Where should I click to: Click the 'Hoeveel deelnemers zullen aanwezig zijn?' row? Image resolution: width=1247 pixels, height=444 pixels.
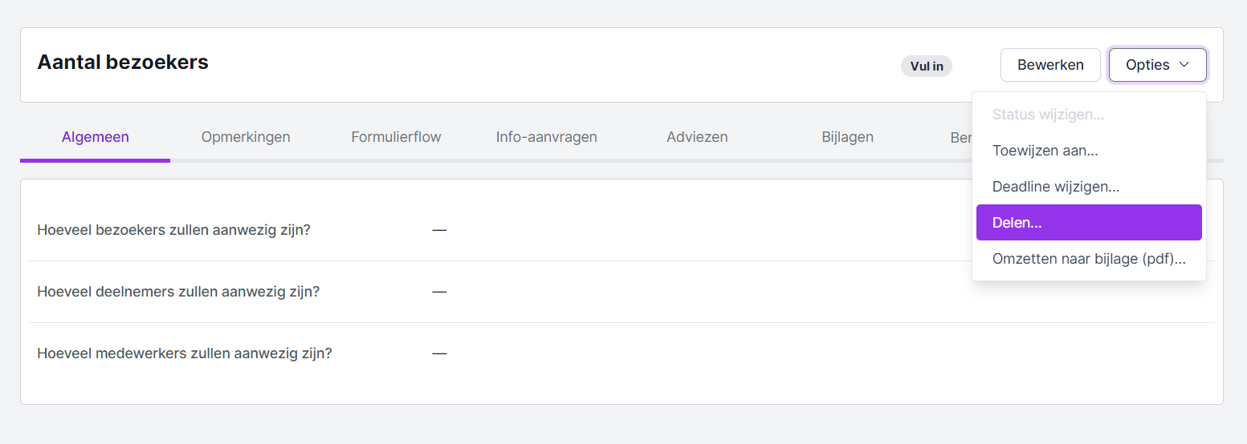(178, 292)
